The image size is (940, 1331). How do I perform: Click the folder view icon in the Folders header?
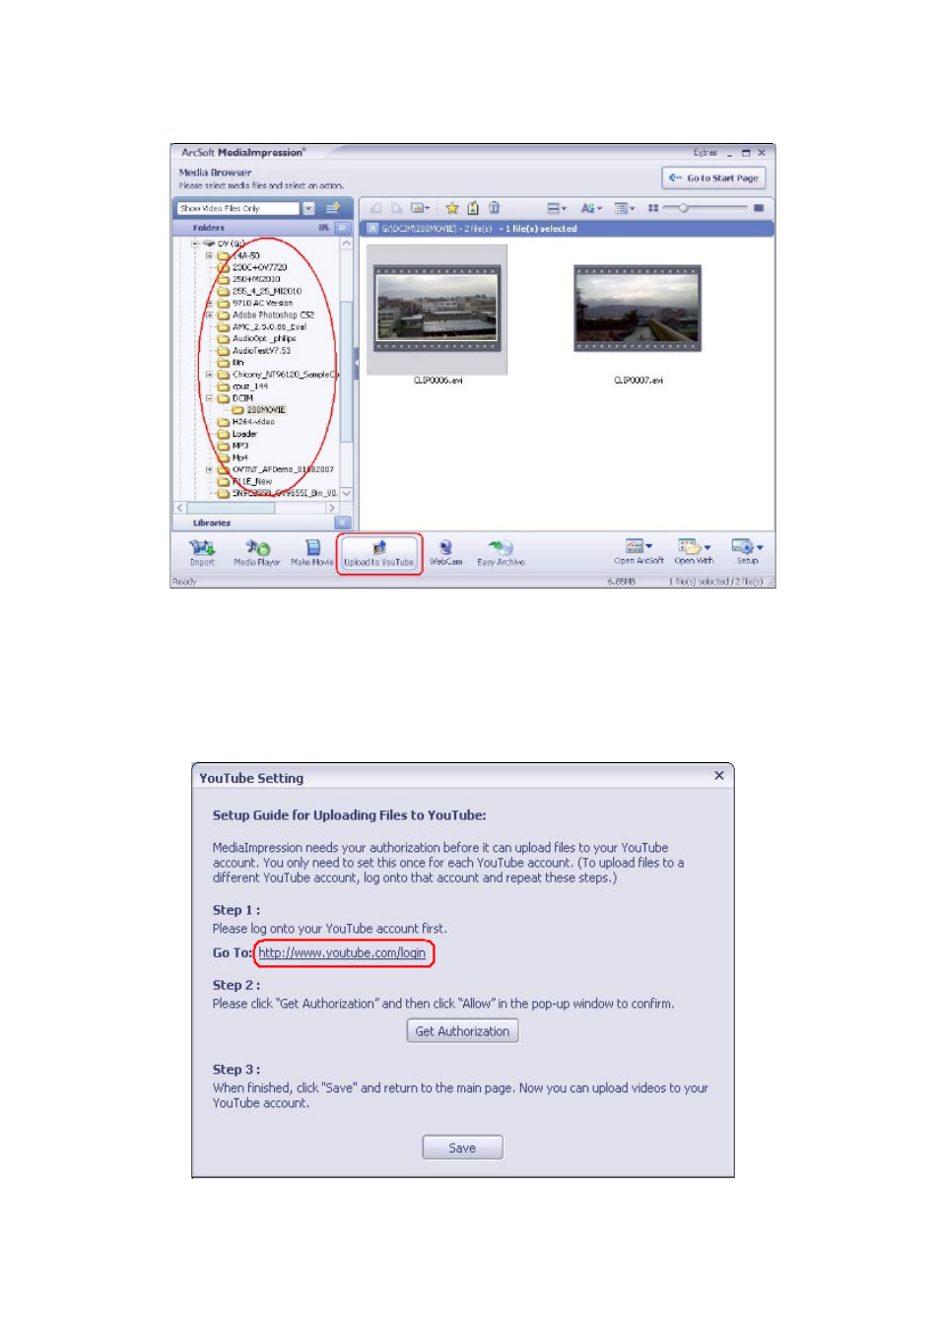click(x=323, y=228)
